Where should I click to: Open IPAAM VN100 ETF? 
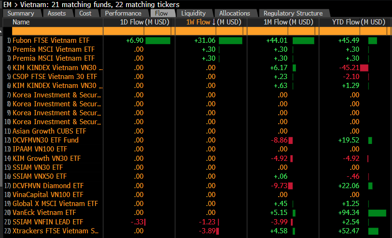point(40,149)
